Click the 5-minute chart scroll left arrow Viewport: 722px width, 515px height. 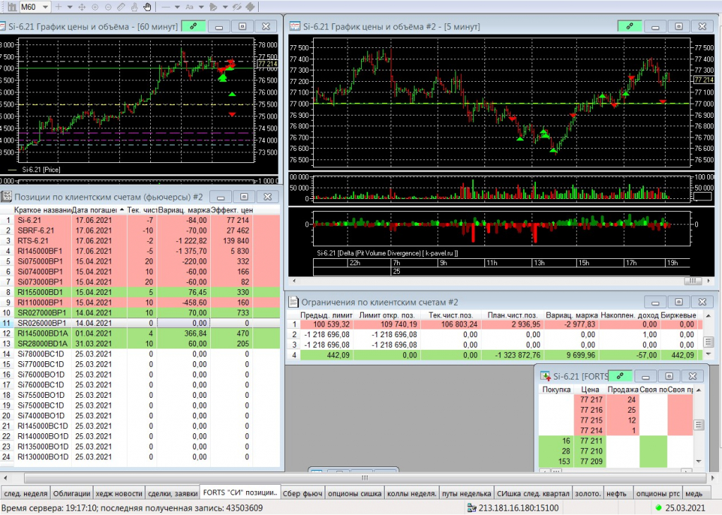[294, 281]
